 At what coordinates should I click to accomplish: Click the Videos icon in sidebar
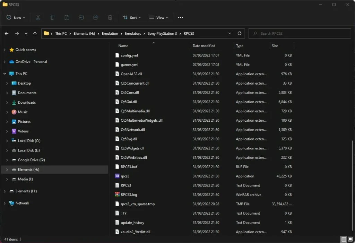(x=14, y=131)
